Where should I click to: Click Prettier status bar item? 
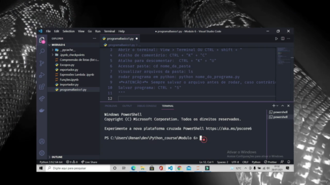pyautogui.click(x=270, y=162)
